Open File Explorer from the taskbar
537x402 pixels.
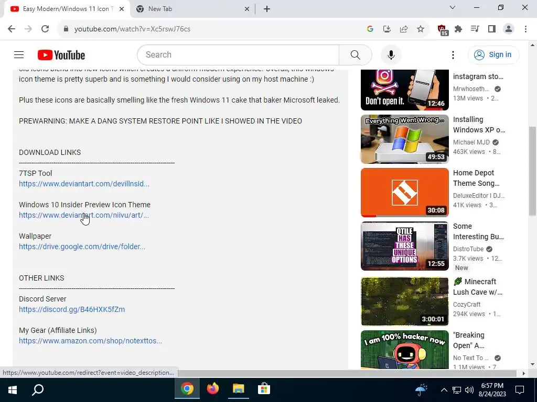[239, 389]
